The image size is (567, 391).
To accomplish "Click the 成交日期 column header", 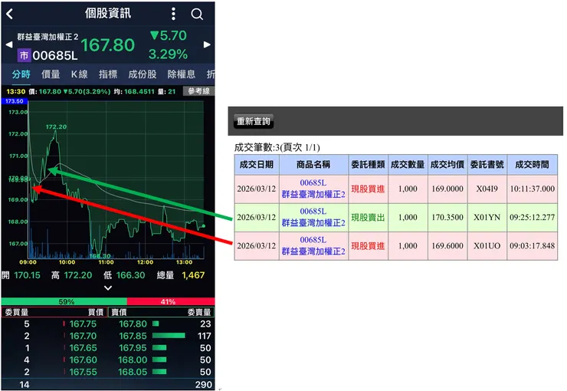I will [x=257, y=165].
